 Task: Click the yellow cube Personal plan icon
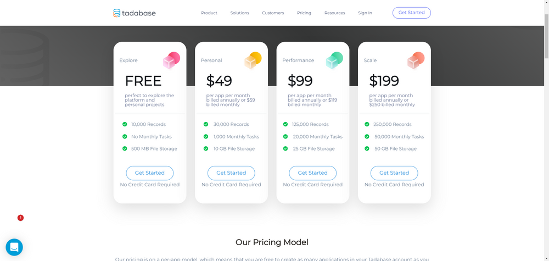(x=253, y=60)
